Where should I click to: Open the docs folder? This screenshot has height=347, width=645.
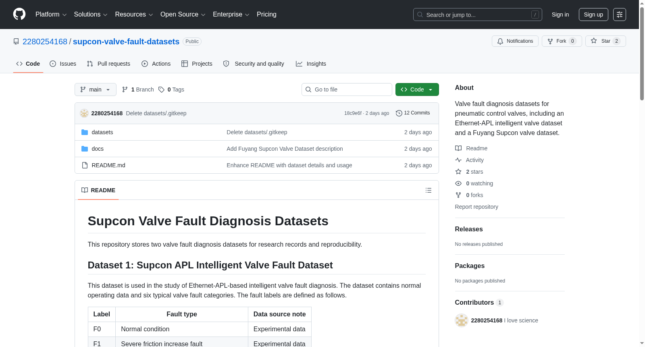(98, 149)
